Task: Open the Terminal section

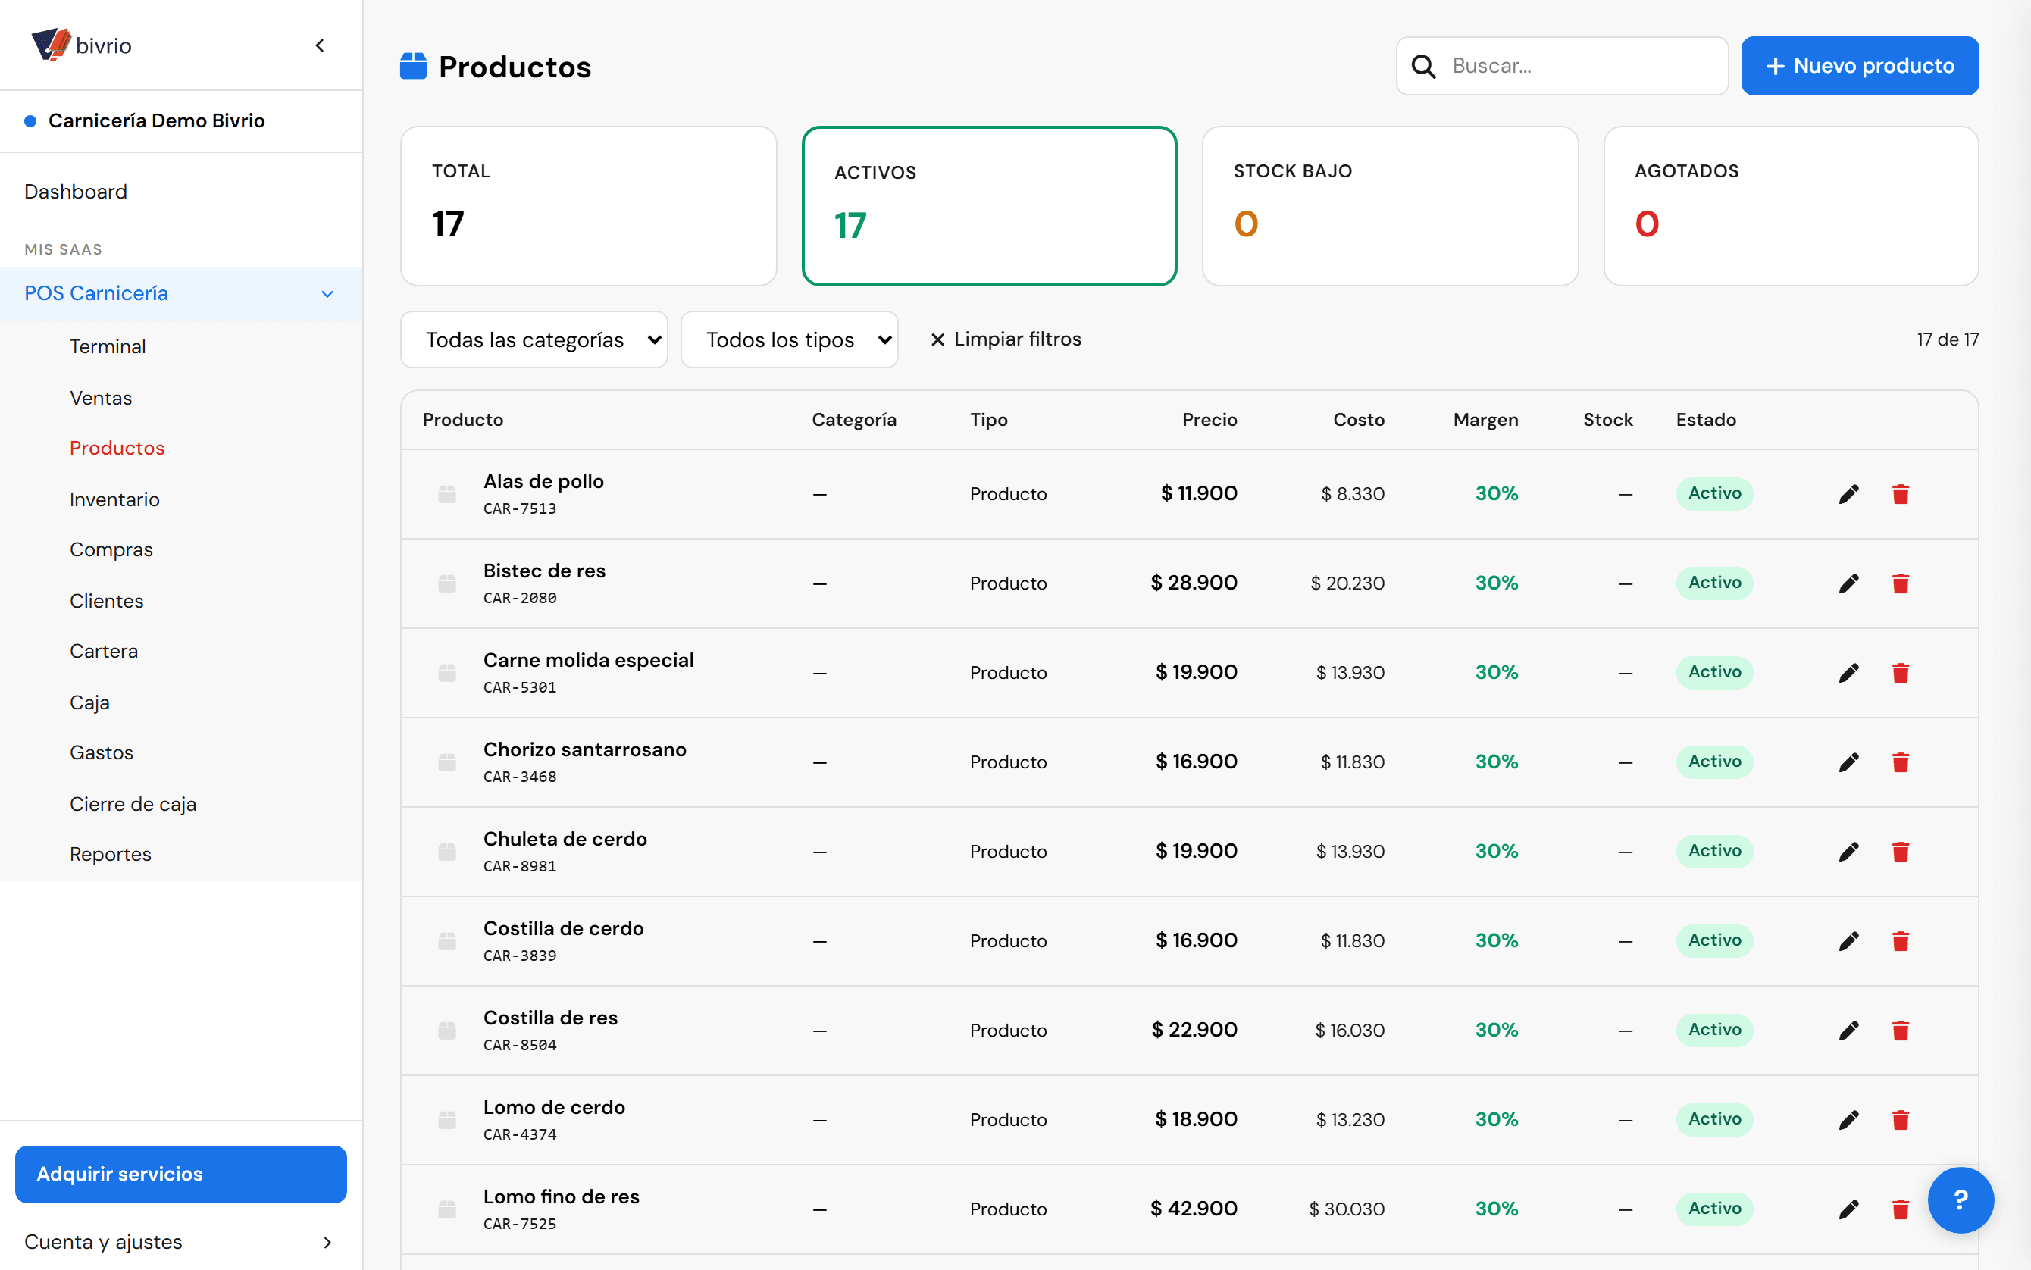Action: click(108, 346)
